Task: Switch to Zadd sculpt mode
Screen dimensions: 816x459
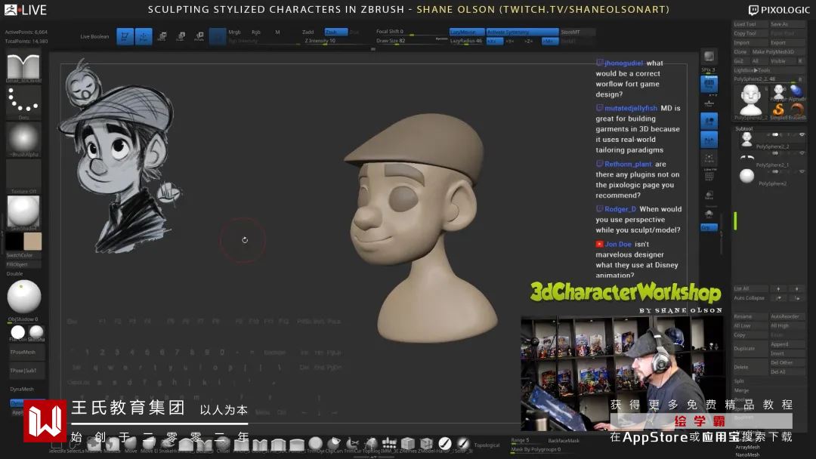Action: [308, 32]
